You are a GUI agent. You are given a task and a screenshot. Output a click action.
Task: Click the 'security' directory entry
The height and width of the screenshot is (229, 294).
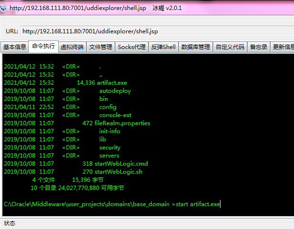pos(110,148)
